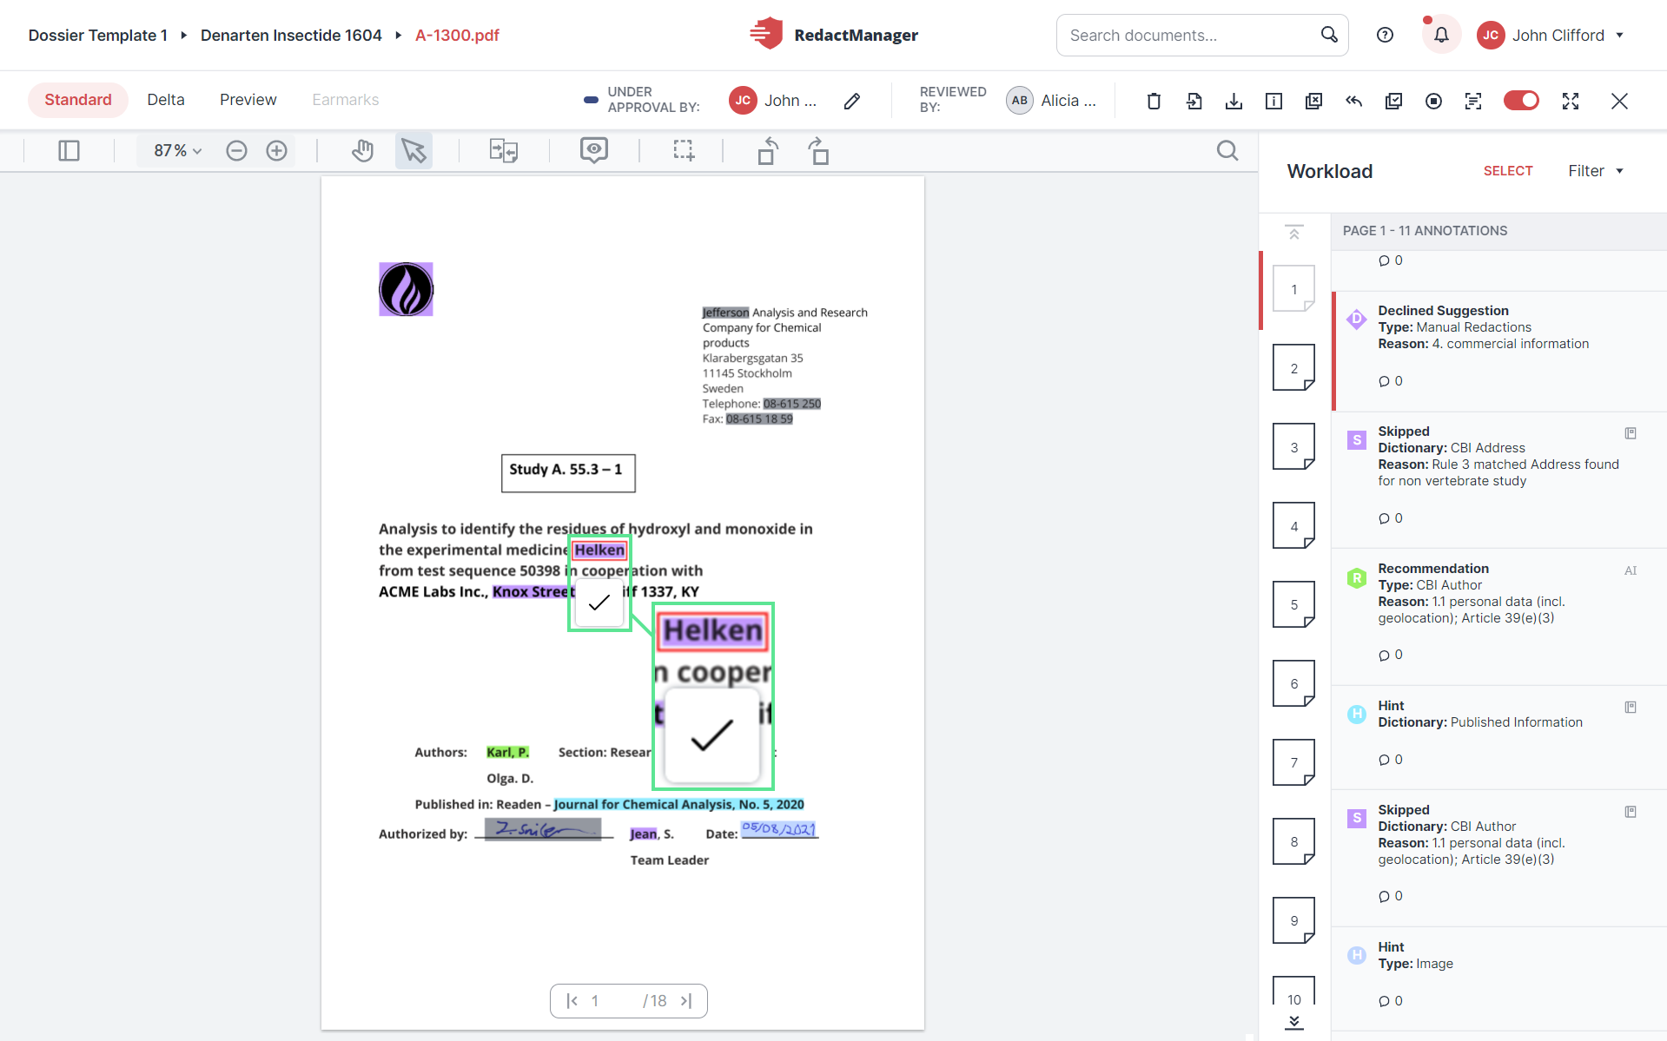
Task: Enter fullscreen mode with the expand arrows icon
Action: pos(1571,101)
